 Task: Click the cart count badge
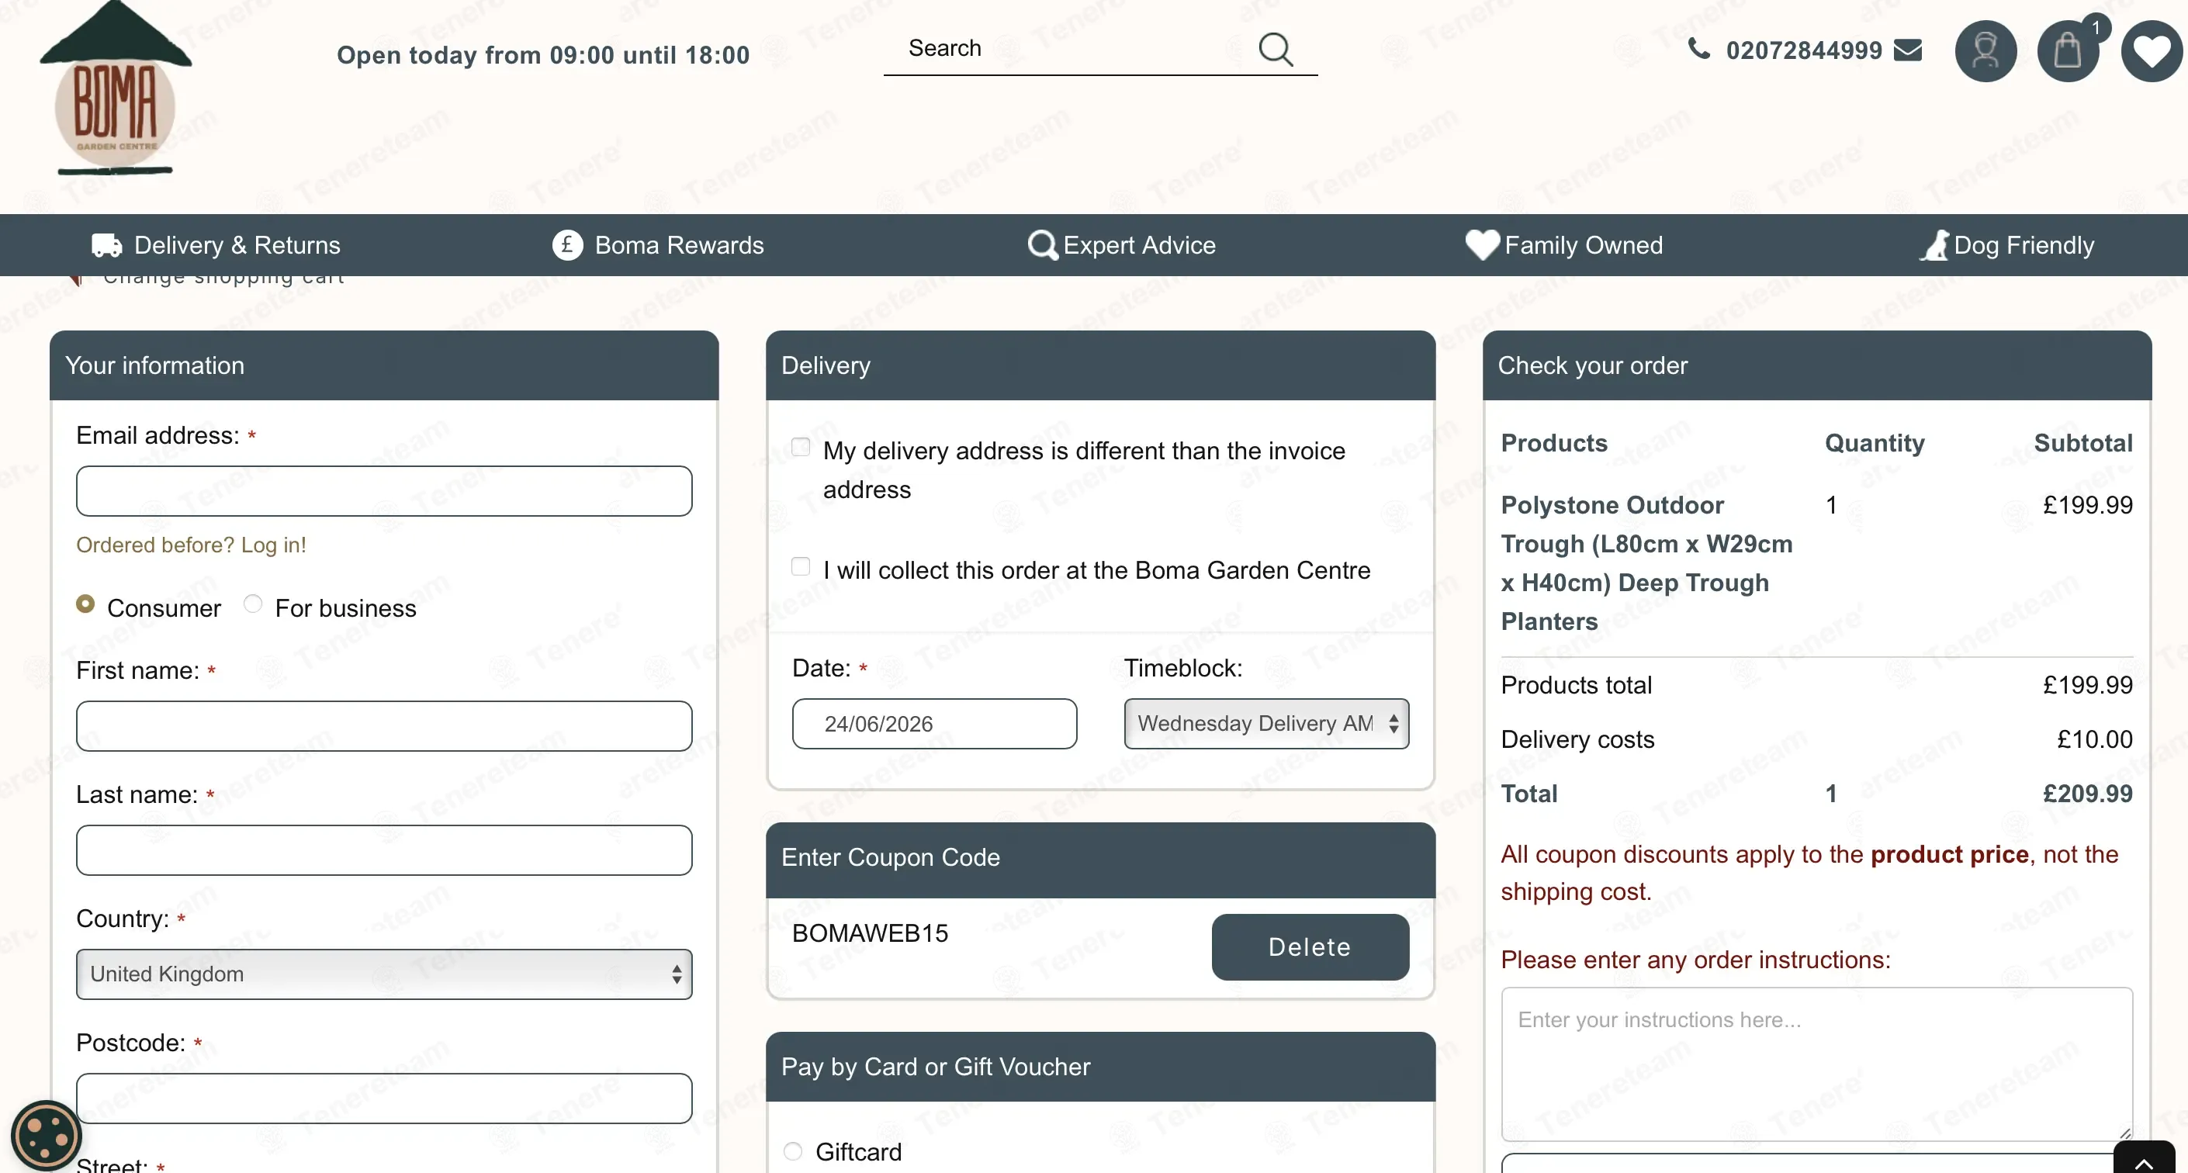[x=2096, y=28]
